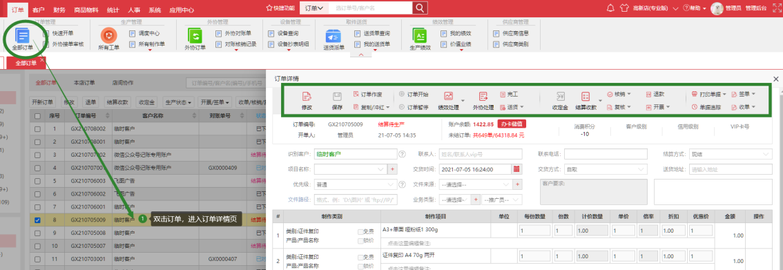Click the search magnifier button

click(x=420, y=8)
